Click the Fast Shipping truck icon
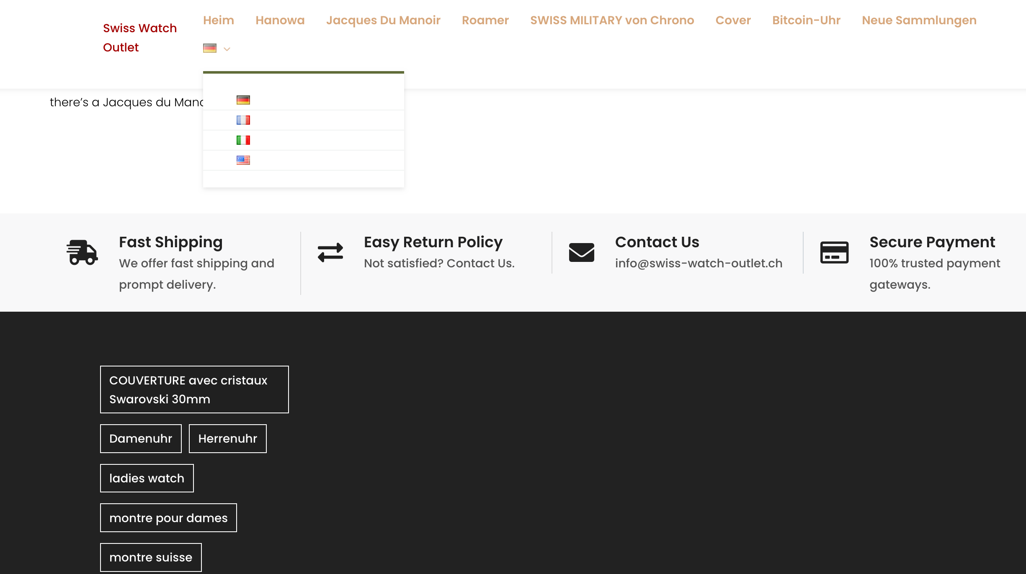This screenshot has height=574, width=1026. click(x=82, y=252)
